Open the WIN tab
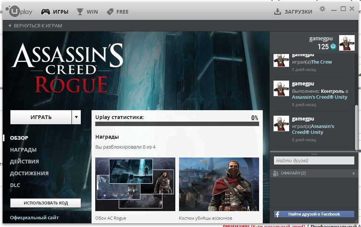The width and height of the screenshot is (361, 227). pyautogui.click(x=87, y=12)
